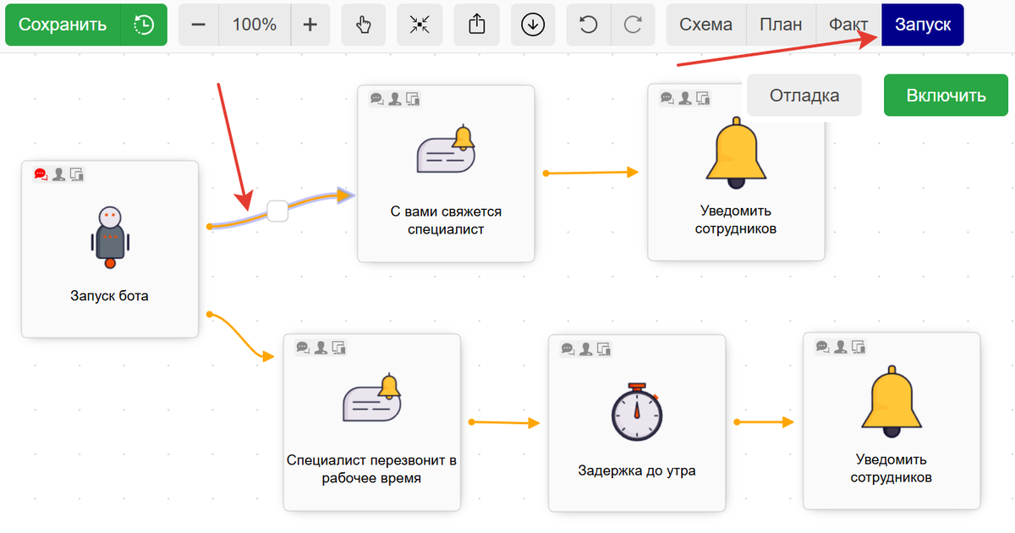The height and width of the screenshot is (533, 1015).
Task: Select the Запуск бота robot node
Action: point(110,250)
